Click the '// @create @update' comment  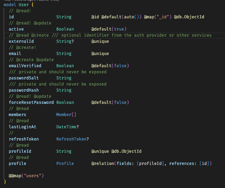point(31,60)
